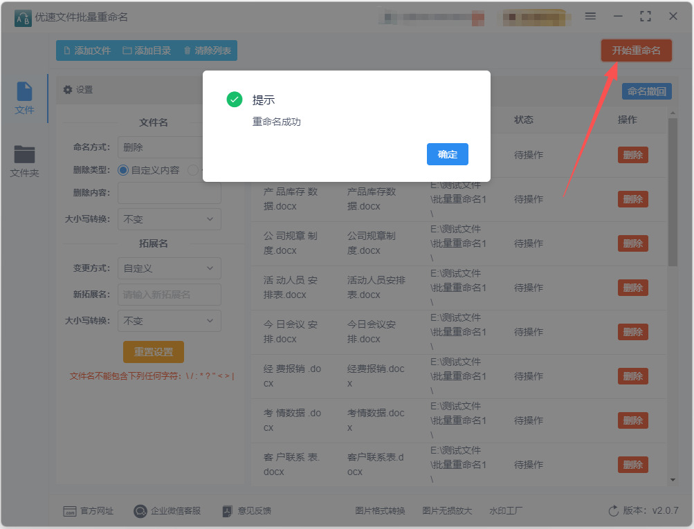Delete the 今日会议安排.docx row
The width and height of the screenshot is (694, 529).
pyautogui.click(x=633, y=332)
